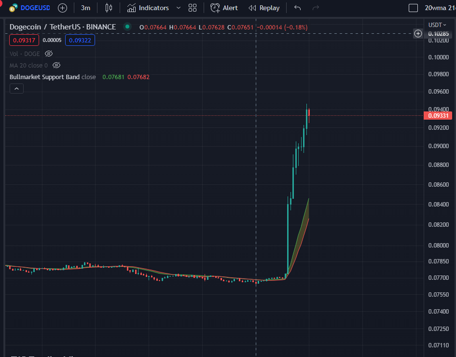Click the green market status dot
The image size is (456, 357).
pyautogui.click(x=127, y=27)
